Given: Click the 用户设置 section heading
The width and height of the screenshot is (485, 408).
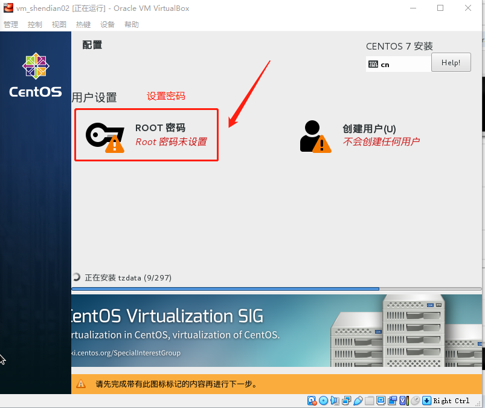Looking at the screenshot, I should (94, 97).
